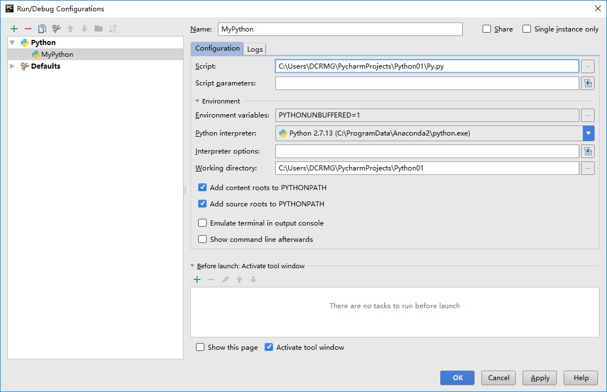Uncheck Add content roots to PYTHONPATH
The height and width of the screenshot is (392, 607).
[203, 187]
